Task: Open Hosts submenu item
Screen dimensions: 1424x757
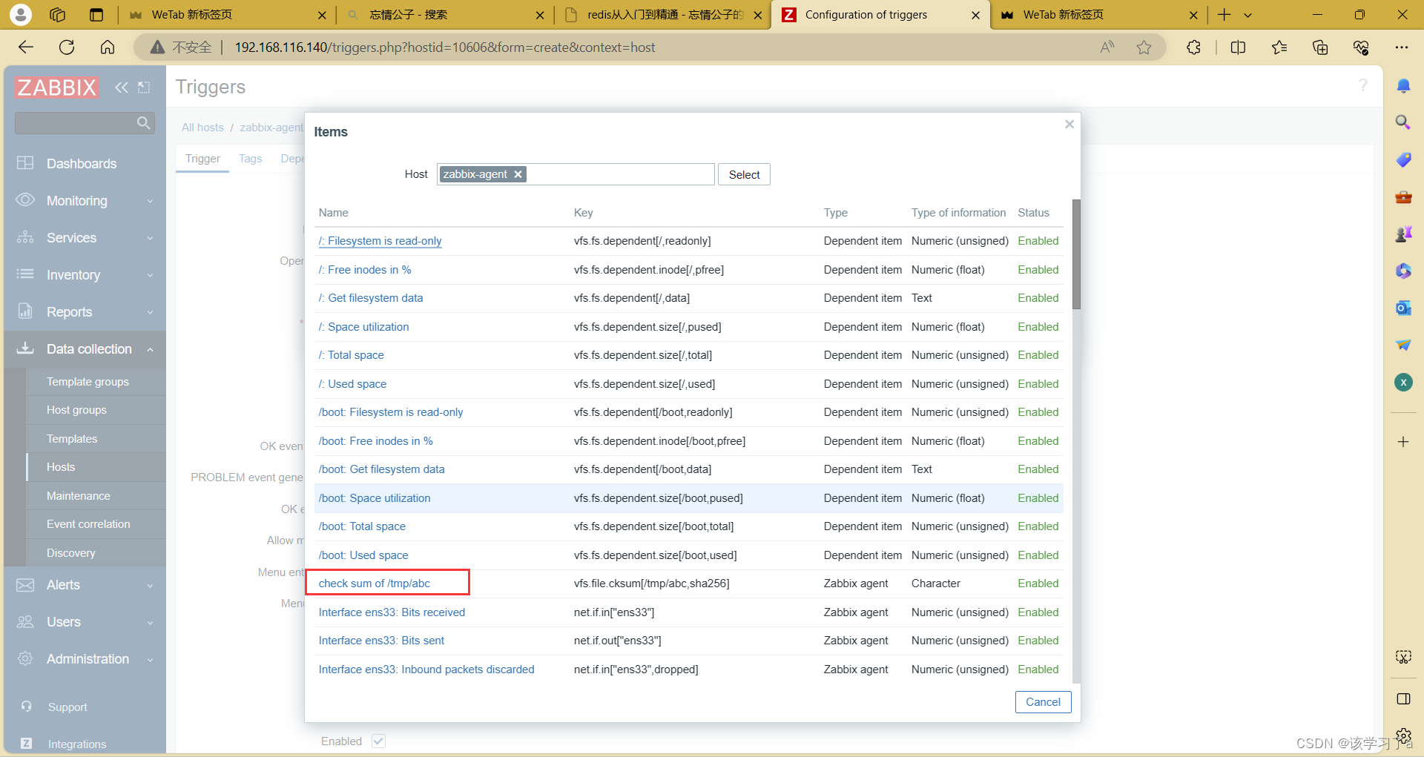Action: coord(61,467)
